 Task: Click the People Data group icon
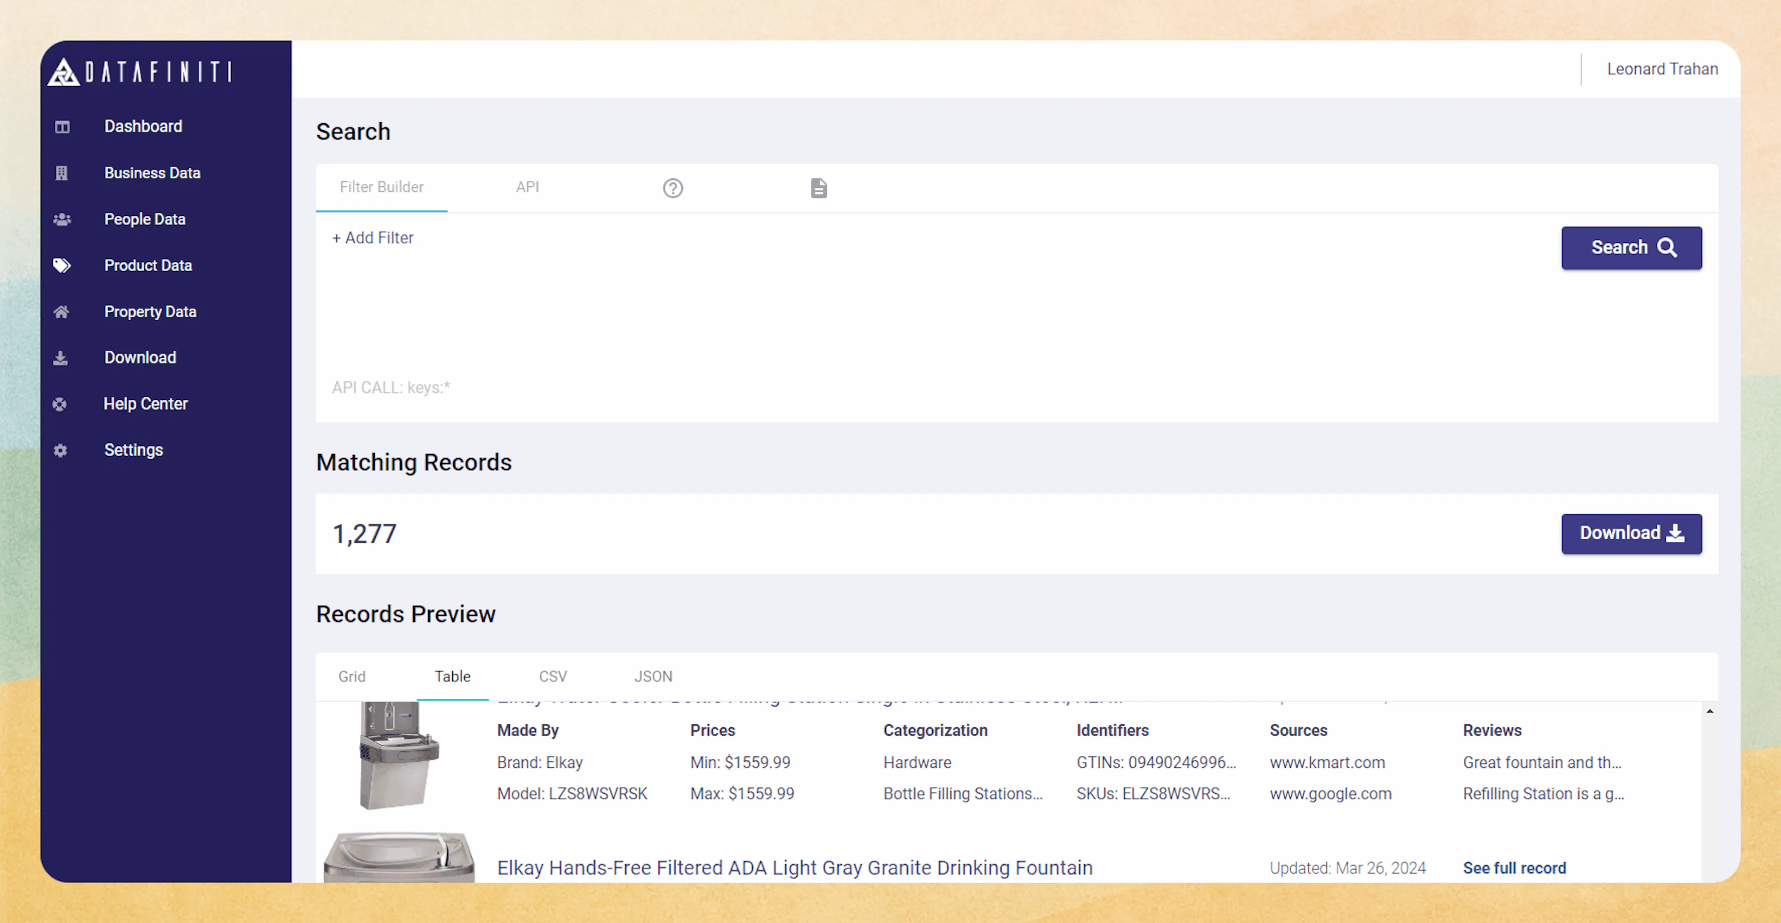tap(61, 219)
